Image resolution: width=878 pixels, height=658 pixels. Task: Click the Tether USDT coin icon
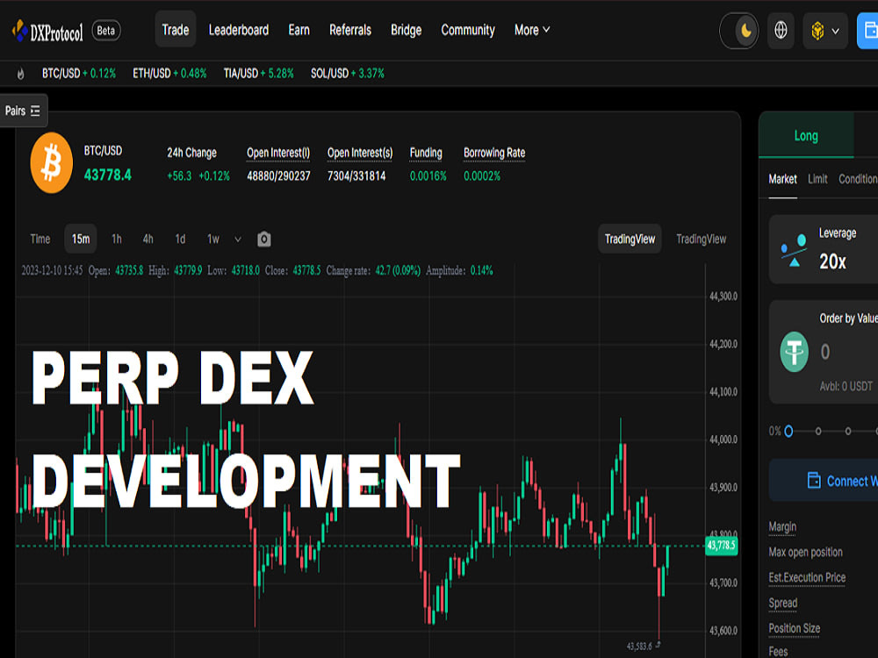click(794, 352)
